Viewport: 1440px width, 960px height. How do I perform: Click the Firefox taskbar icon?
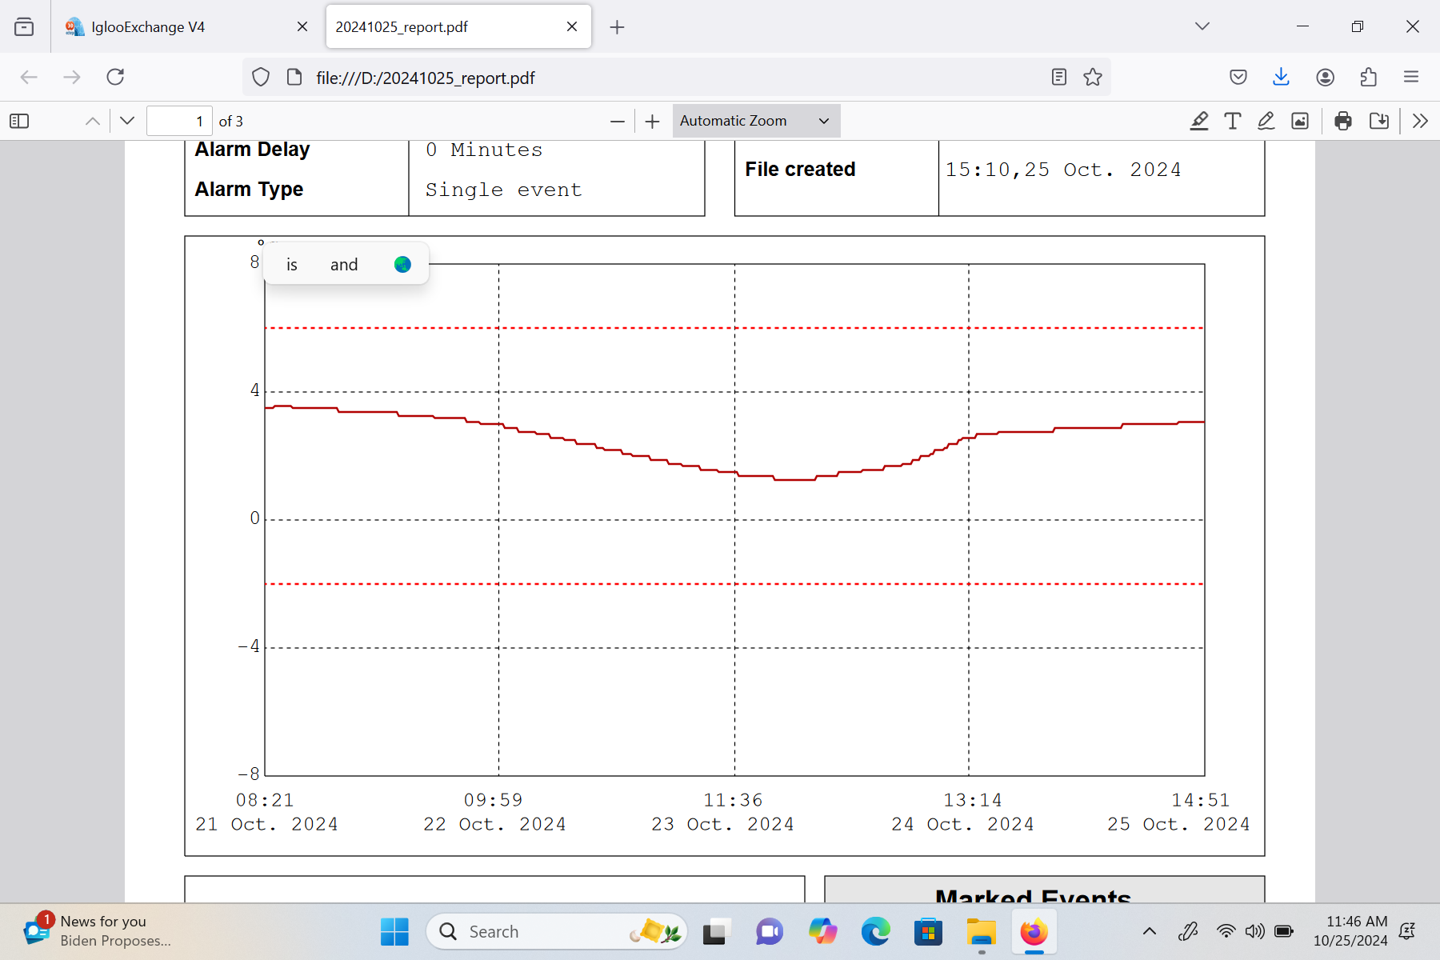pos(1034,931)
